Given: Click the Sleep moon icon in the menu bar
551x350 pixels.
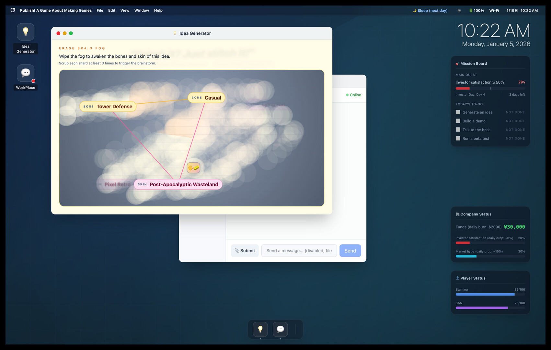Looking at the screenshot, I should tap(414, 10).
